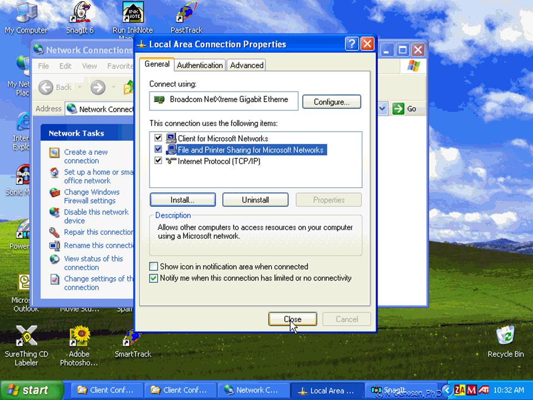Uncheck Client for Microsoft Networks checkbox
Viewport: 533px width, 400px height.
click(x=158, y=138)
